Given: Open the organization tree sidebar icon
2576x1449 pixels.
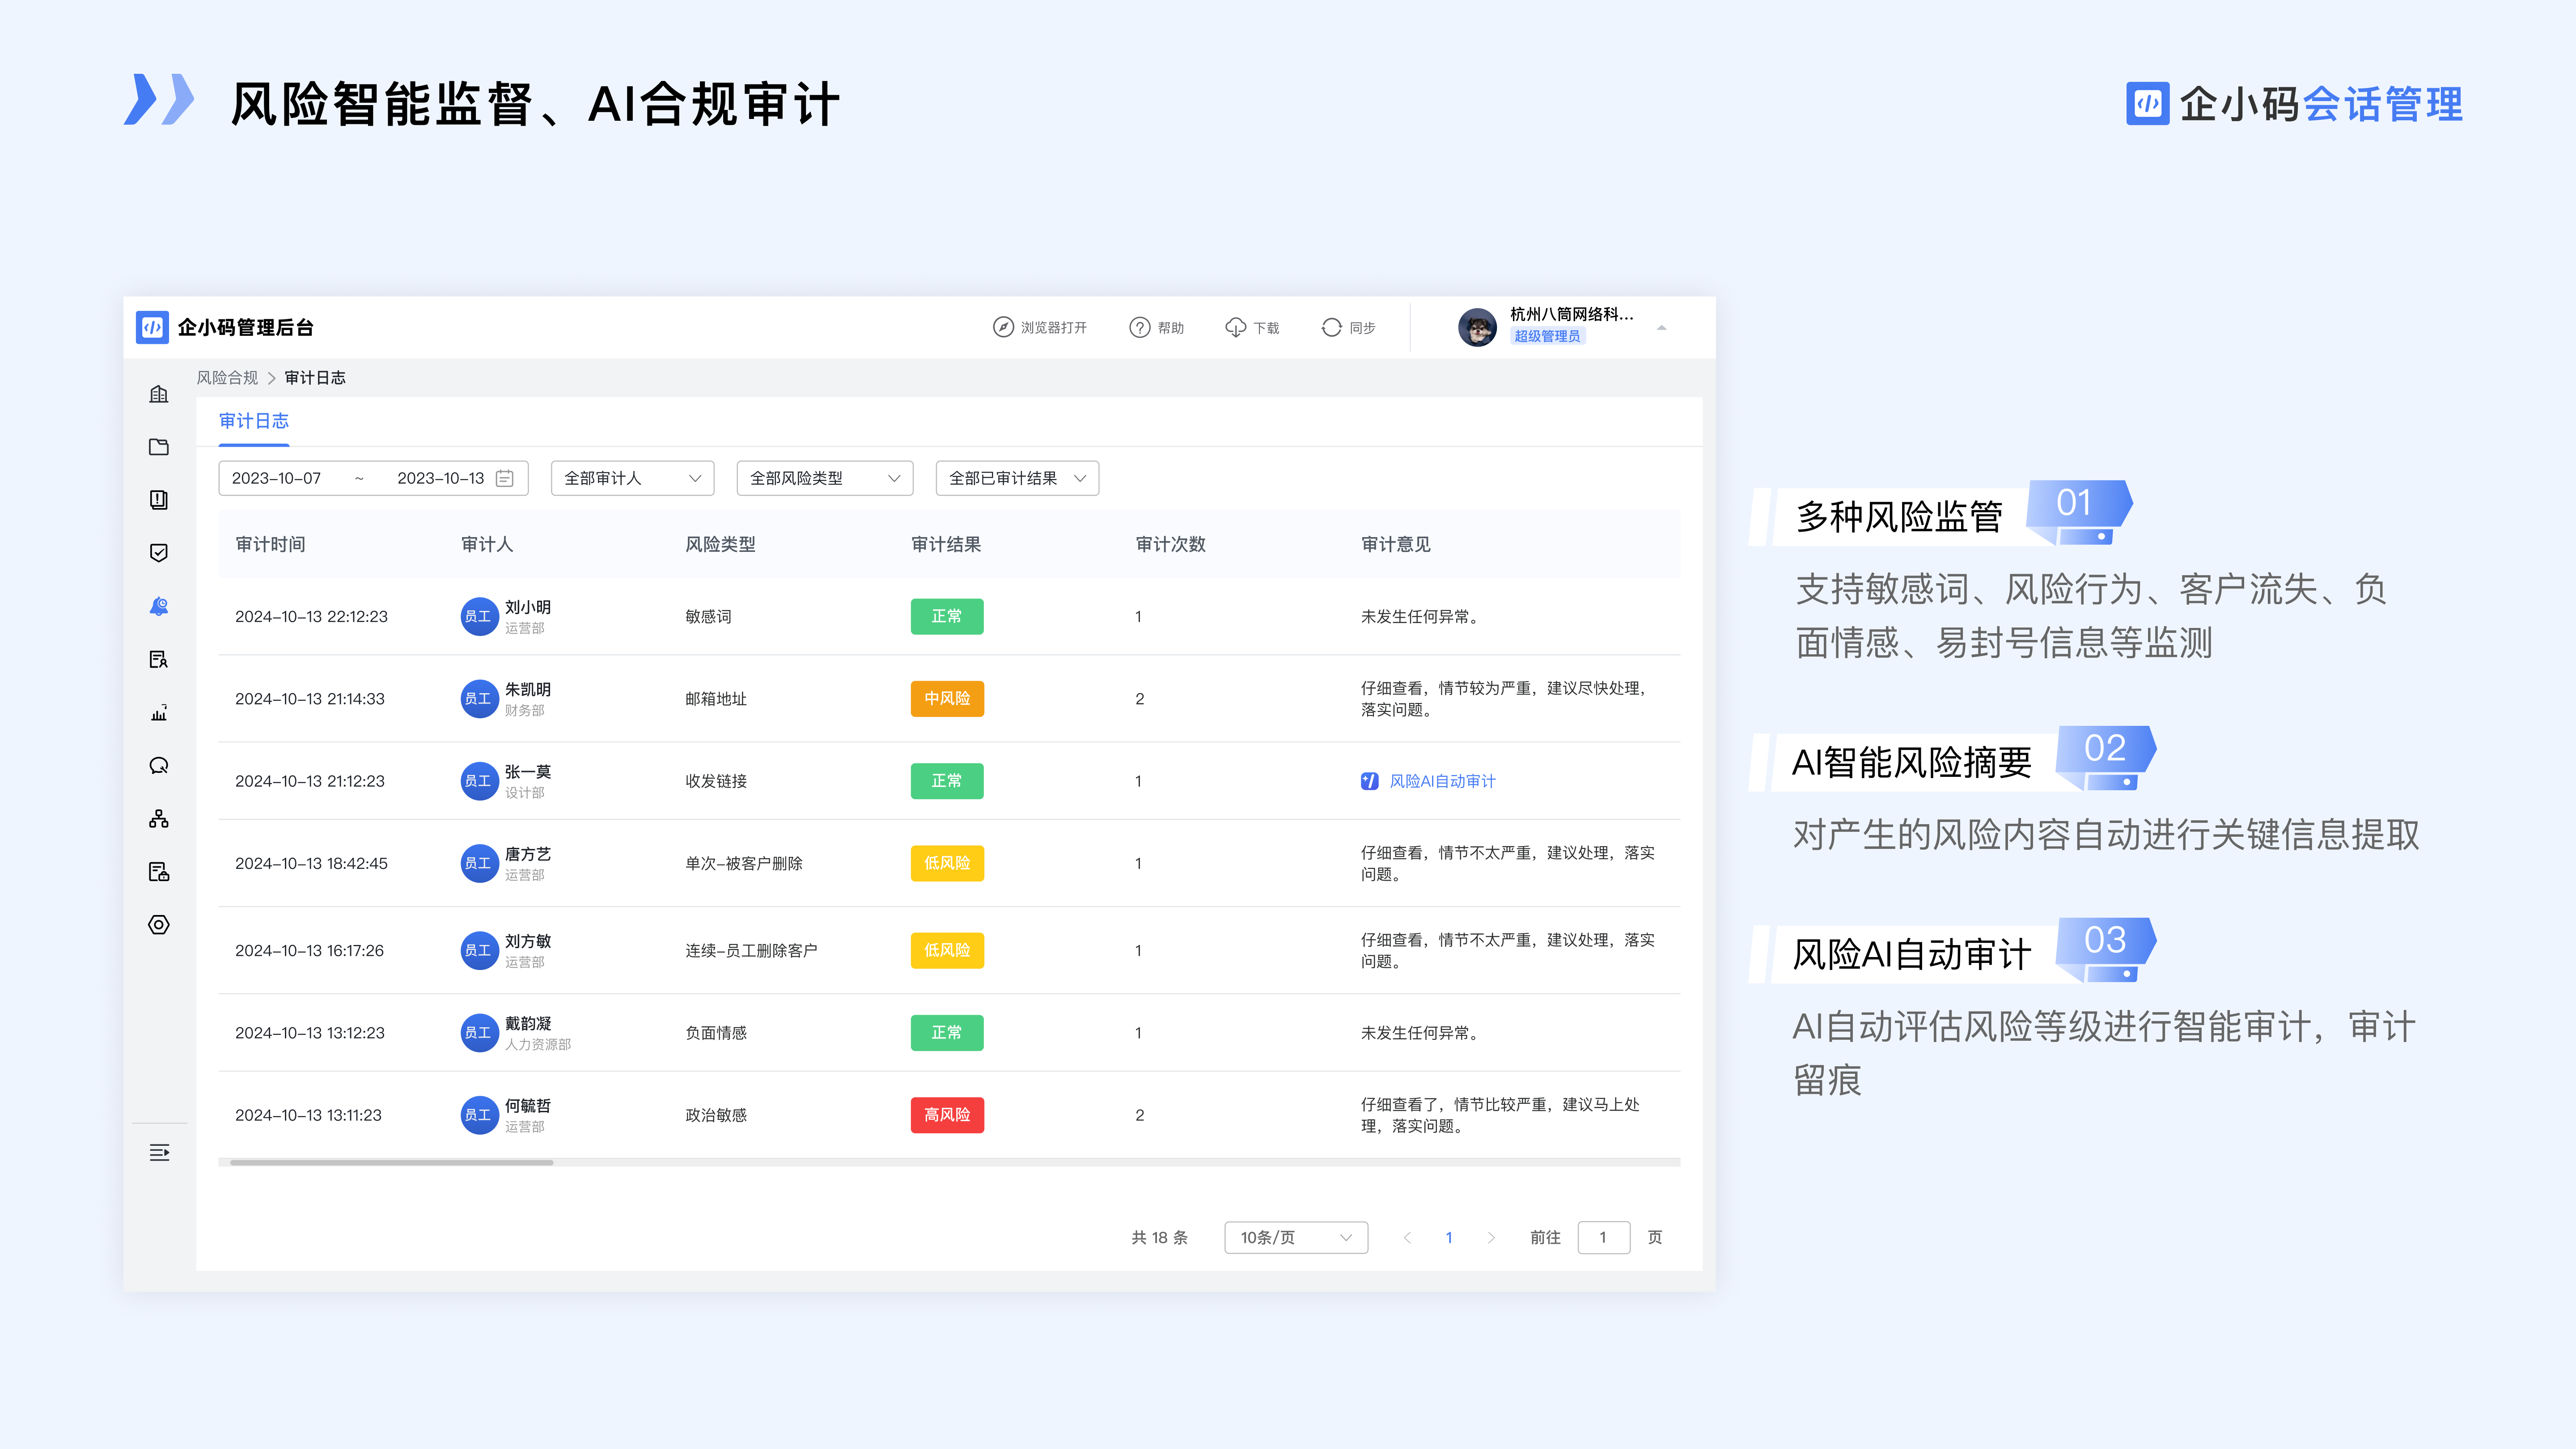Looking at the screenshot, I should tap(159, 819).
